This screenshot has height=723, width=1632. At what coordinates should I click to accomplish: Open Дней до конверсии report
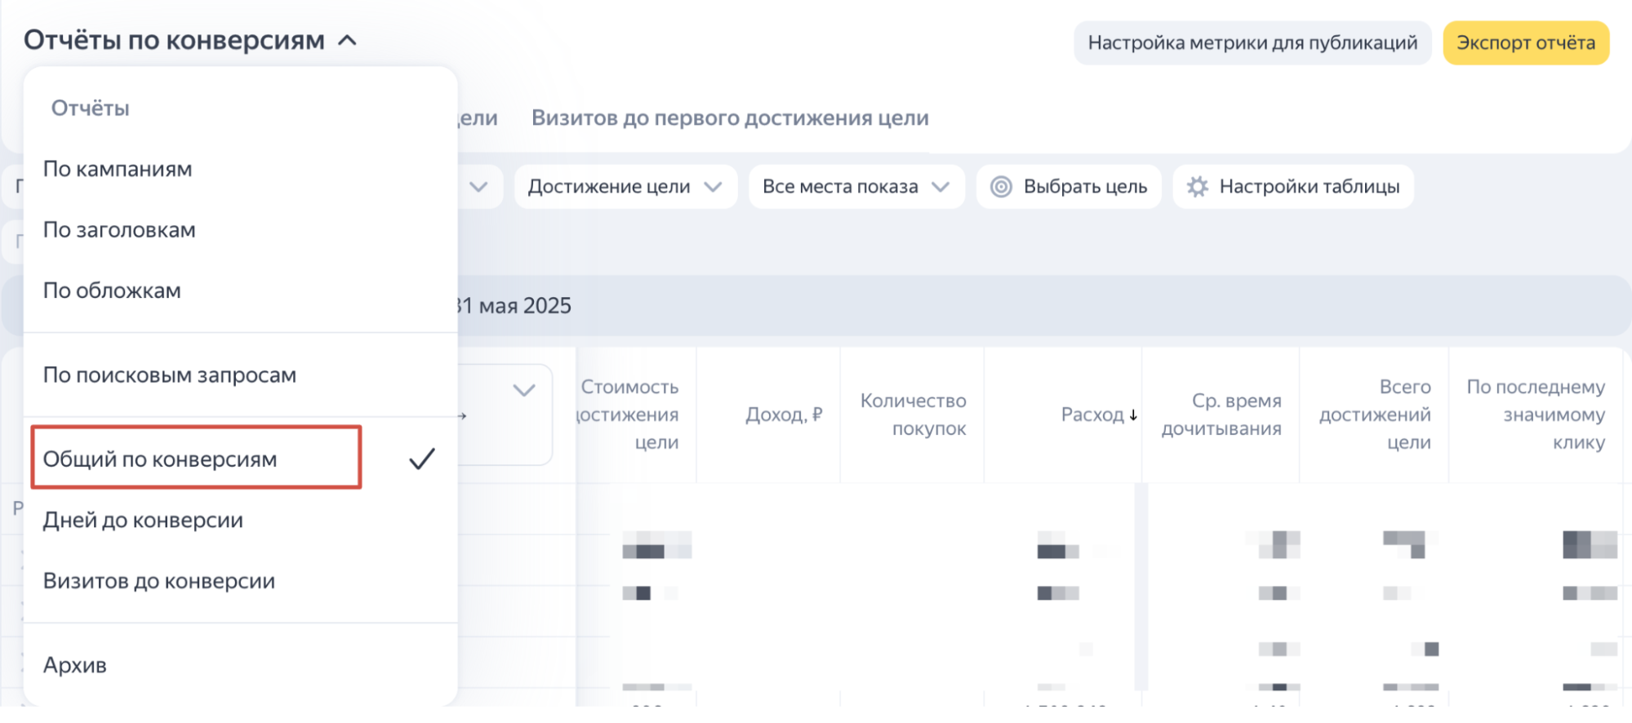(240, 520)
